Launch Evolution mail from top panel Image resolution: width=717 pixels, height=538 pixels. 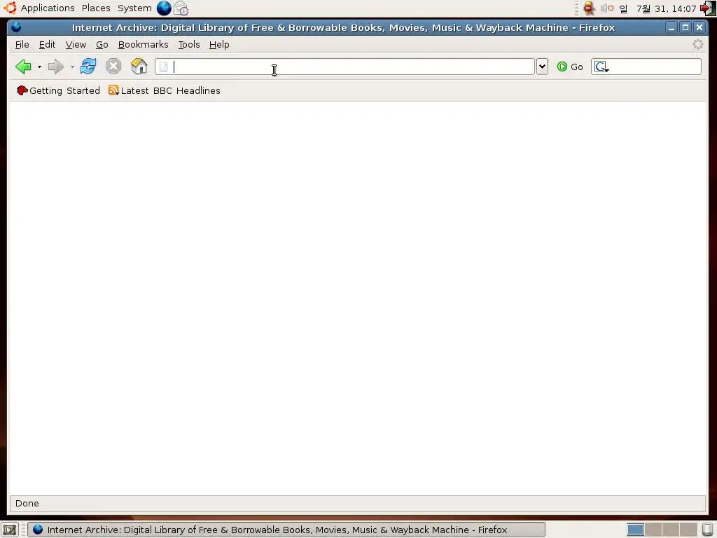coord(181,8)
